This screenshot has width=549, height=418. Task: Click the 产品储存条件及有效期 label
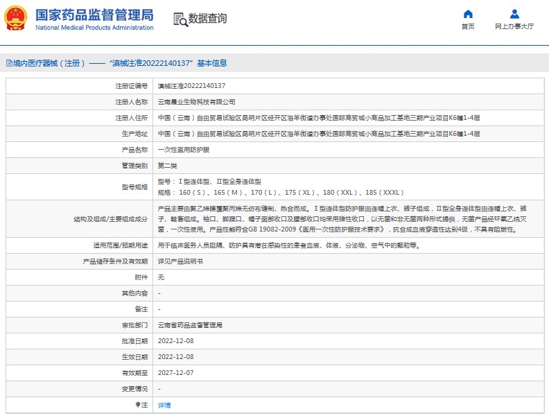click(115, 261)
